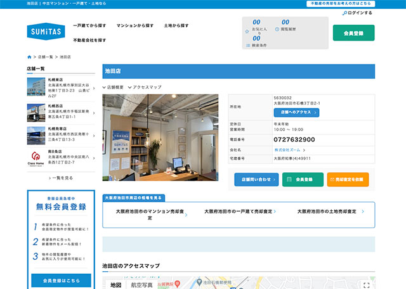Click the fullscreen icon on the map

[367, 285]
